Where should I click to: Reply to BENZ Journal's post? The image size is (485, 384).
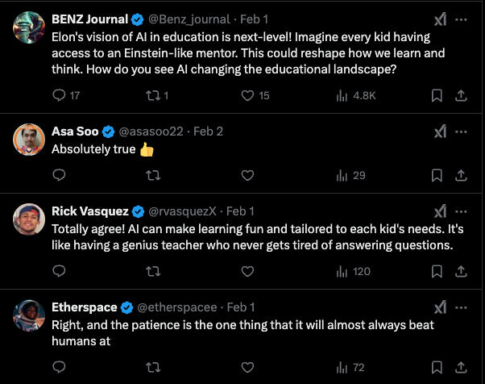[x=59, y=96]
